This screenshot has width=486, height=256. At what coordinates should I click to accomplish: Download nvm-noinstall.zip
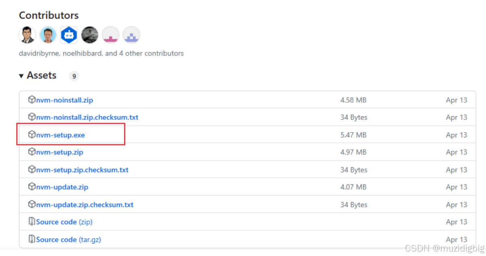64,100
